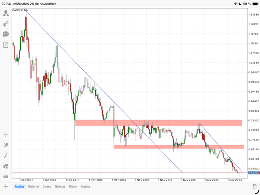260x195 pixels.
Task: Open the Diario tab
Action: (x=73, y=186)
